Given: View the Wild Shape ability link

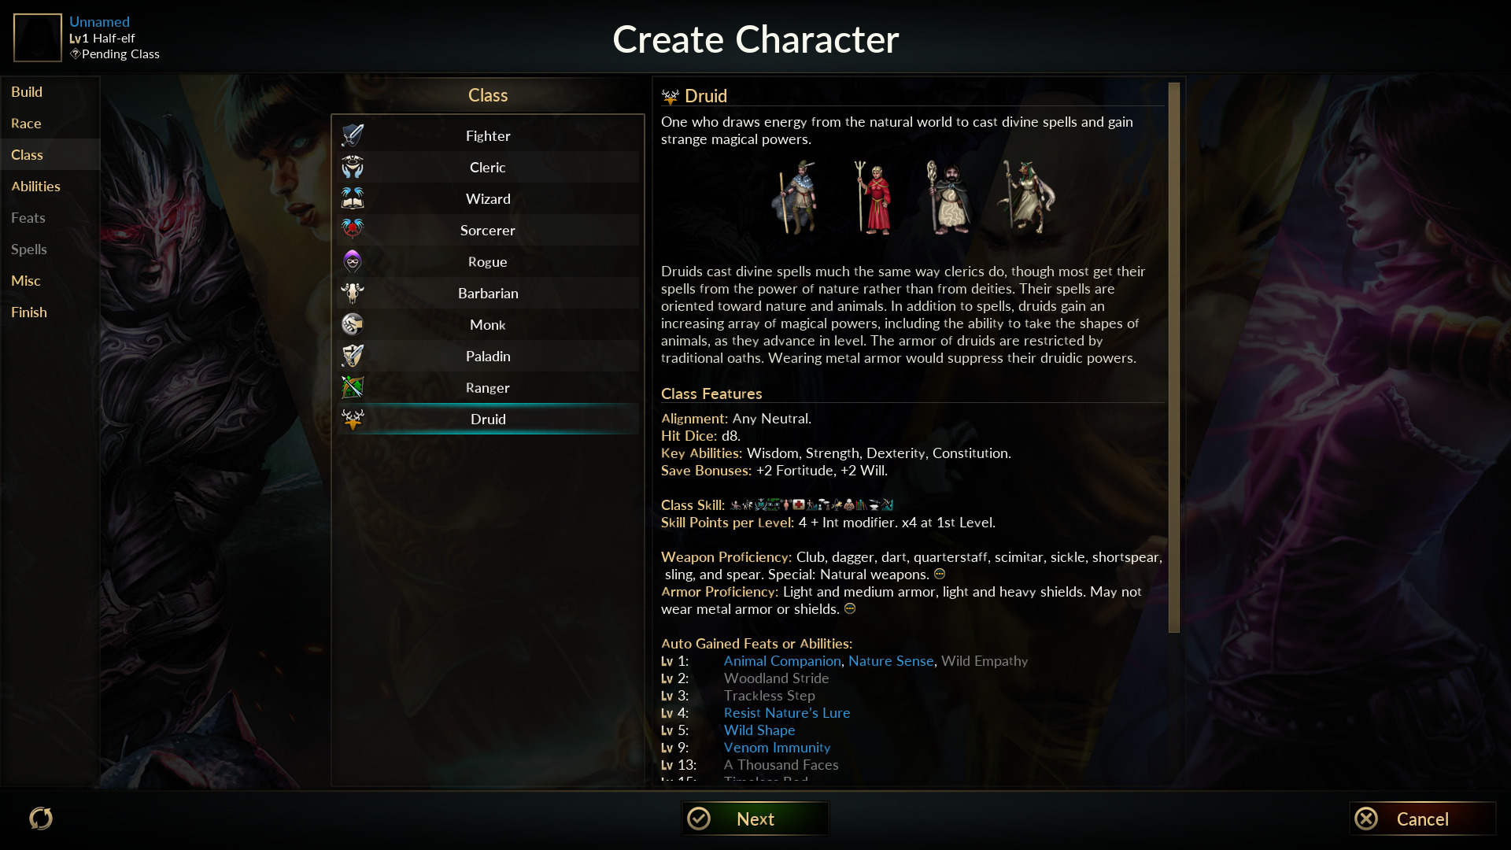Looking at the screenshot, I should tap(759, 730).
